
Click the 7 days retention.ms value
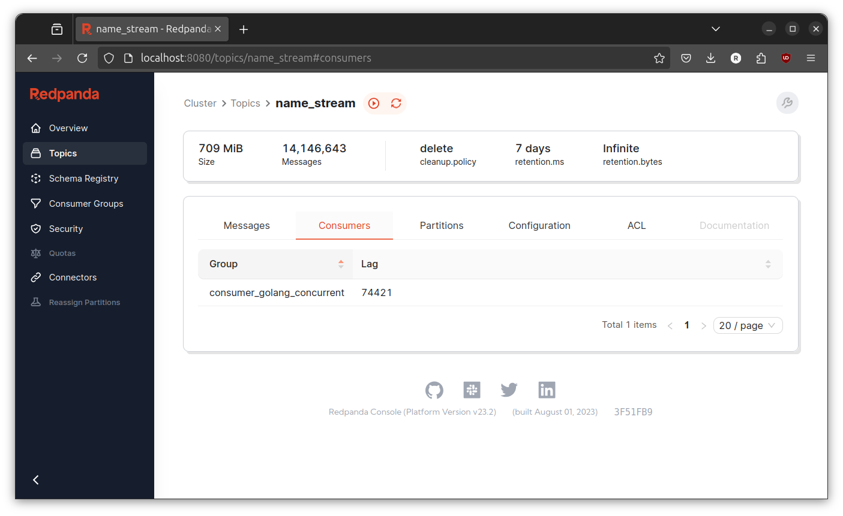[539, 154]
